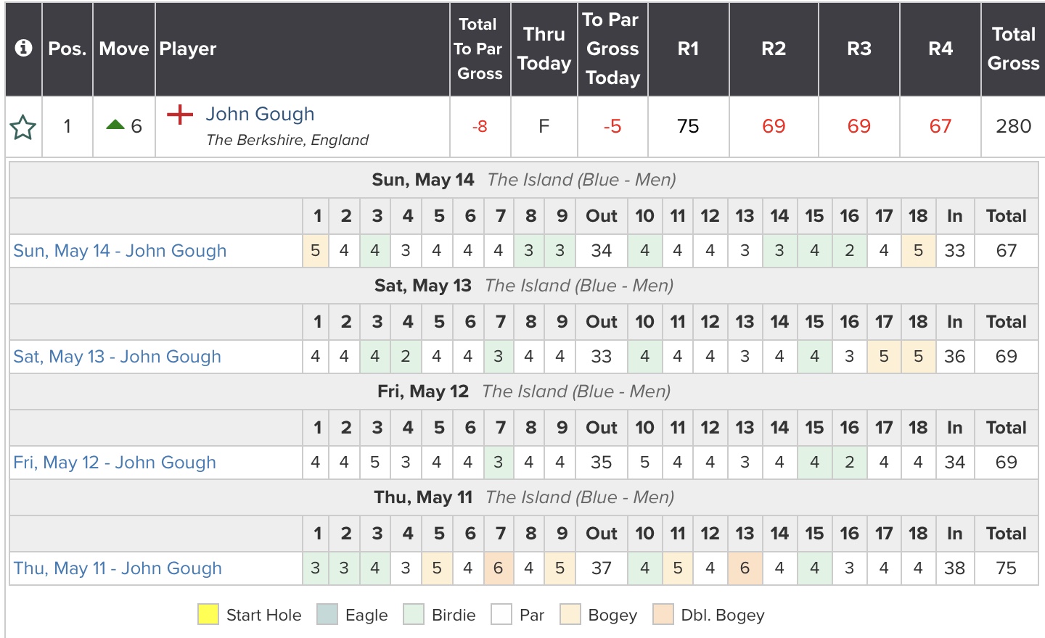The image size is (1045, 638).
Task: Open Fri, May 12 - John Gough round
Action: pos(115,463)
